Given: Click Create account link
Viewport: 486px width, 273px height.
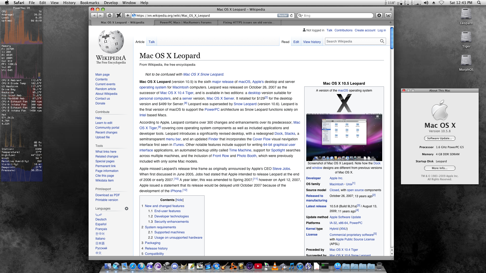Looking at the screenshot, I should pos(365,30).
